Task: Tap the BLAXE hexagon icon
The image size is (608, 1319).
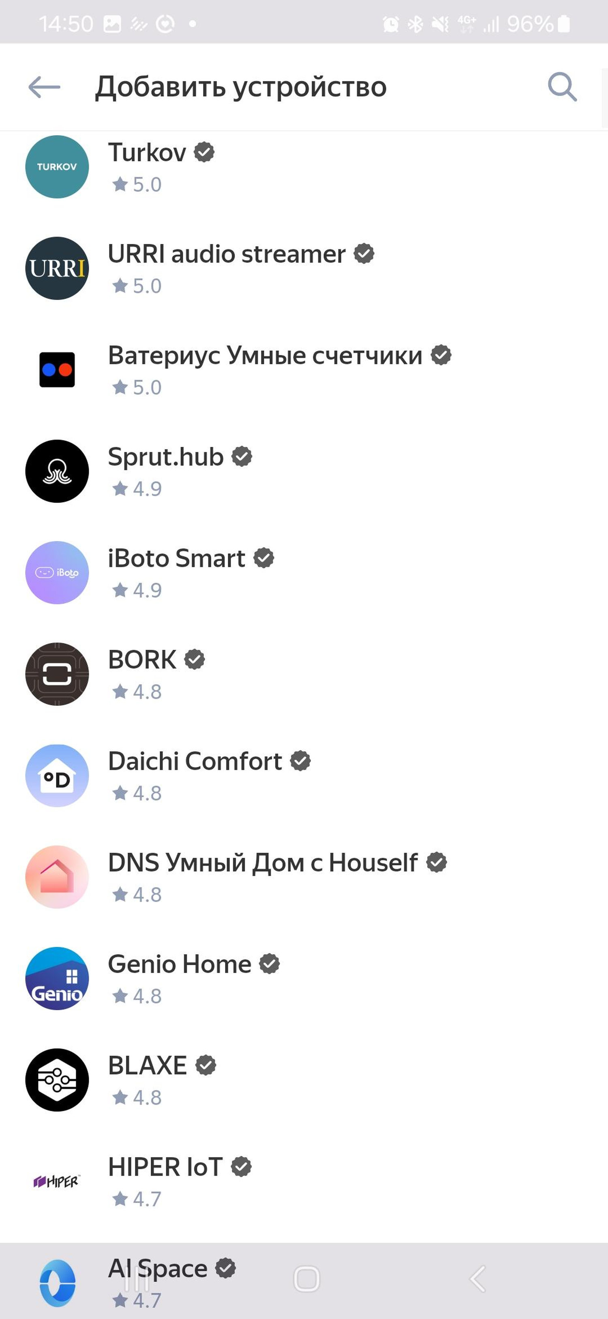Action: click(57, 1080)
